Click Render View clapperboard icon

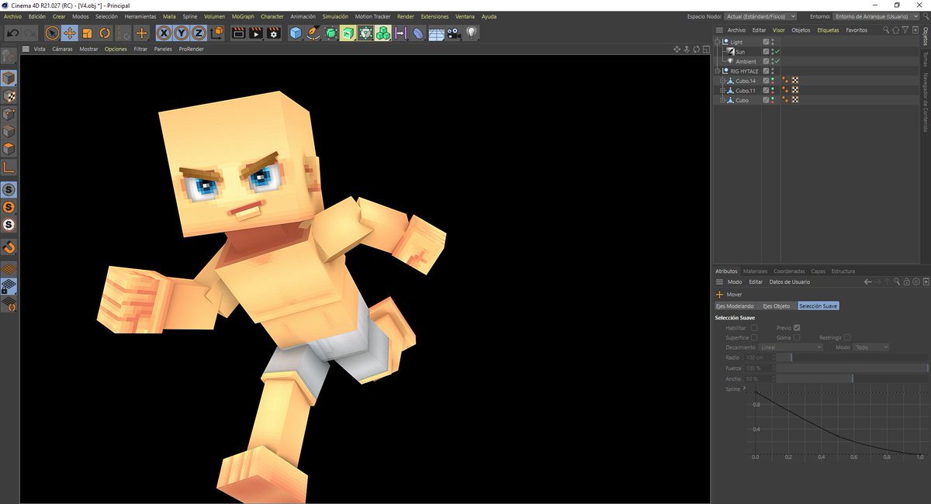(239, 33)
